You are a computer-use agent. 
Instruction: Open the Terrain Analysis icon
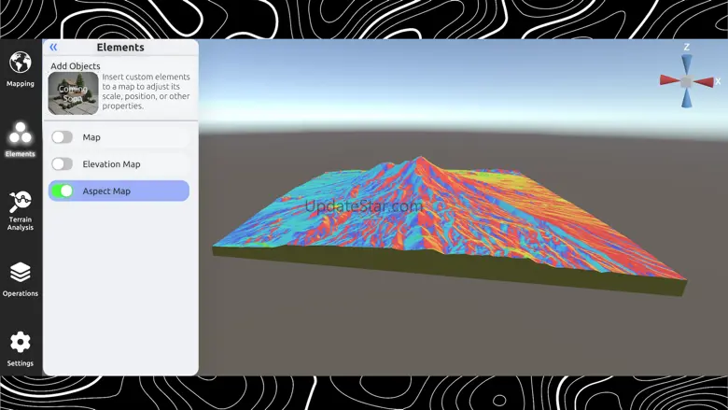[x=20, y=202]
